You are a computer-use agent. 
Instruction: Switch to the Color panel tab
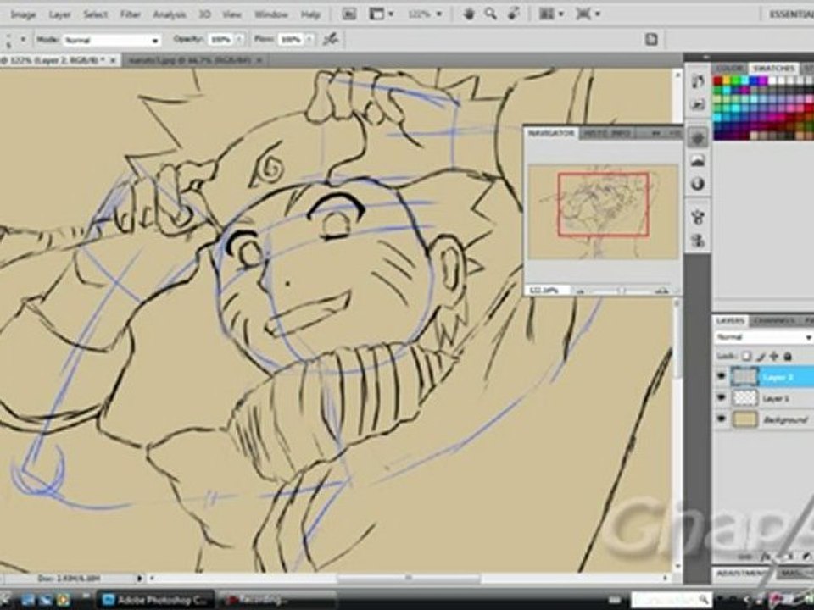click(729, 69)
